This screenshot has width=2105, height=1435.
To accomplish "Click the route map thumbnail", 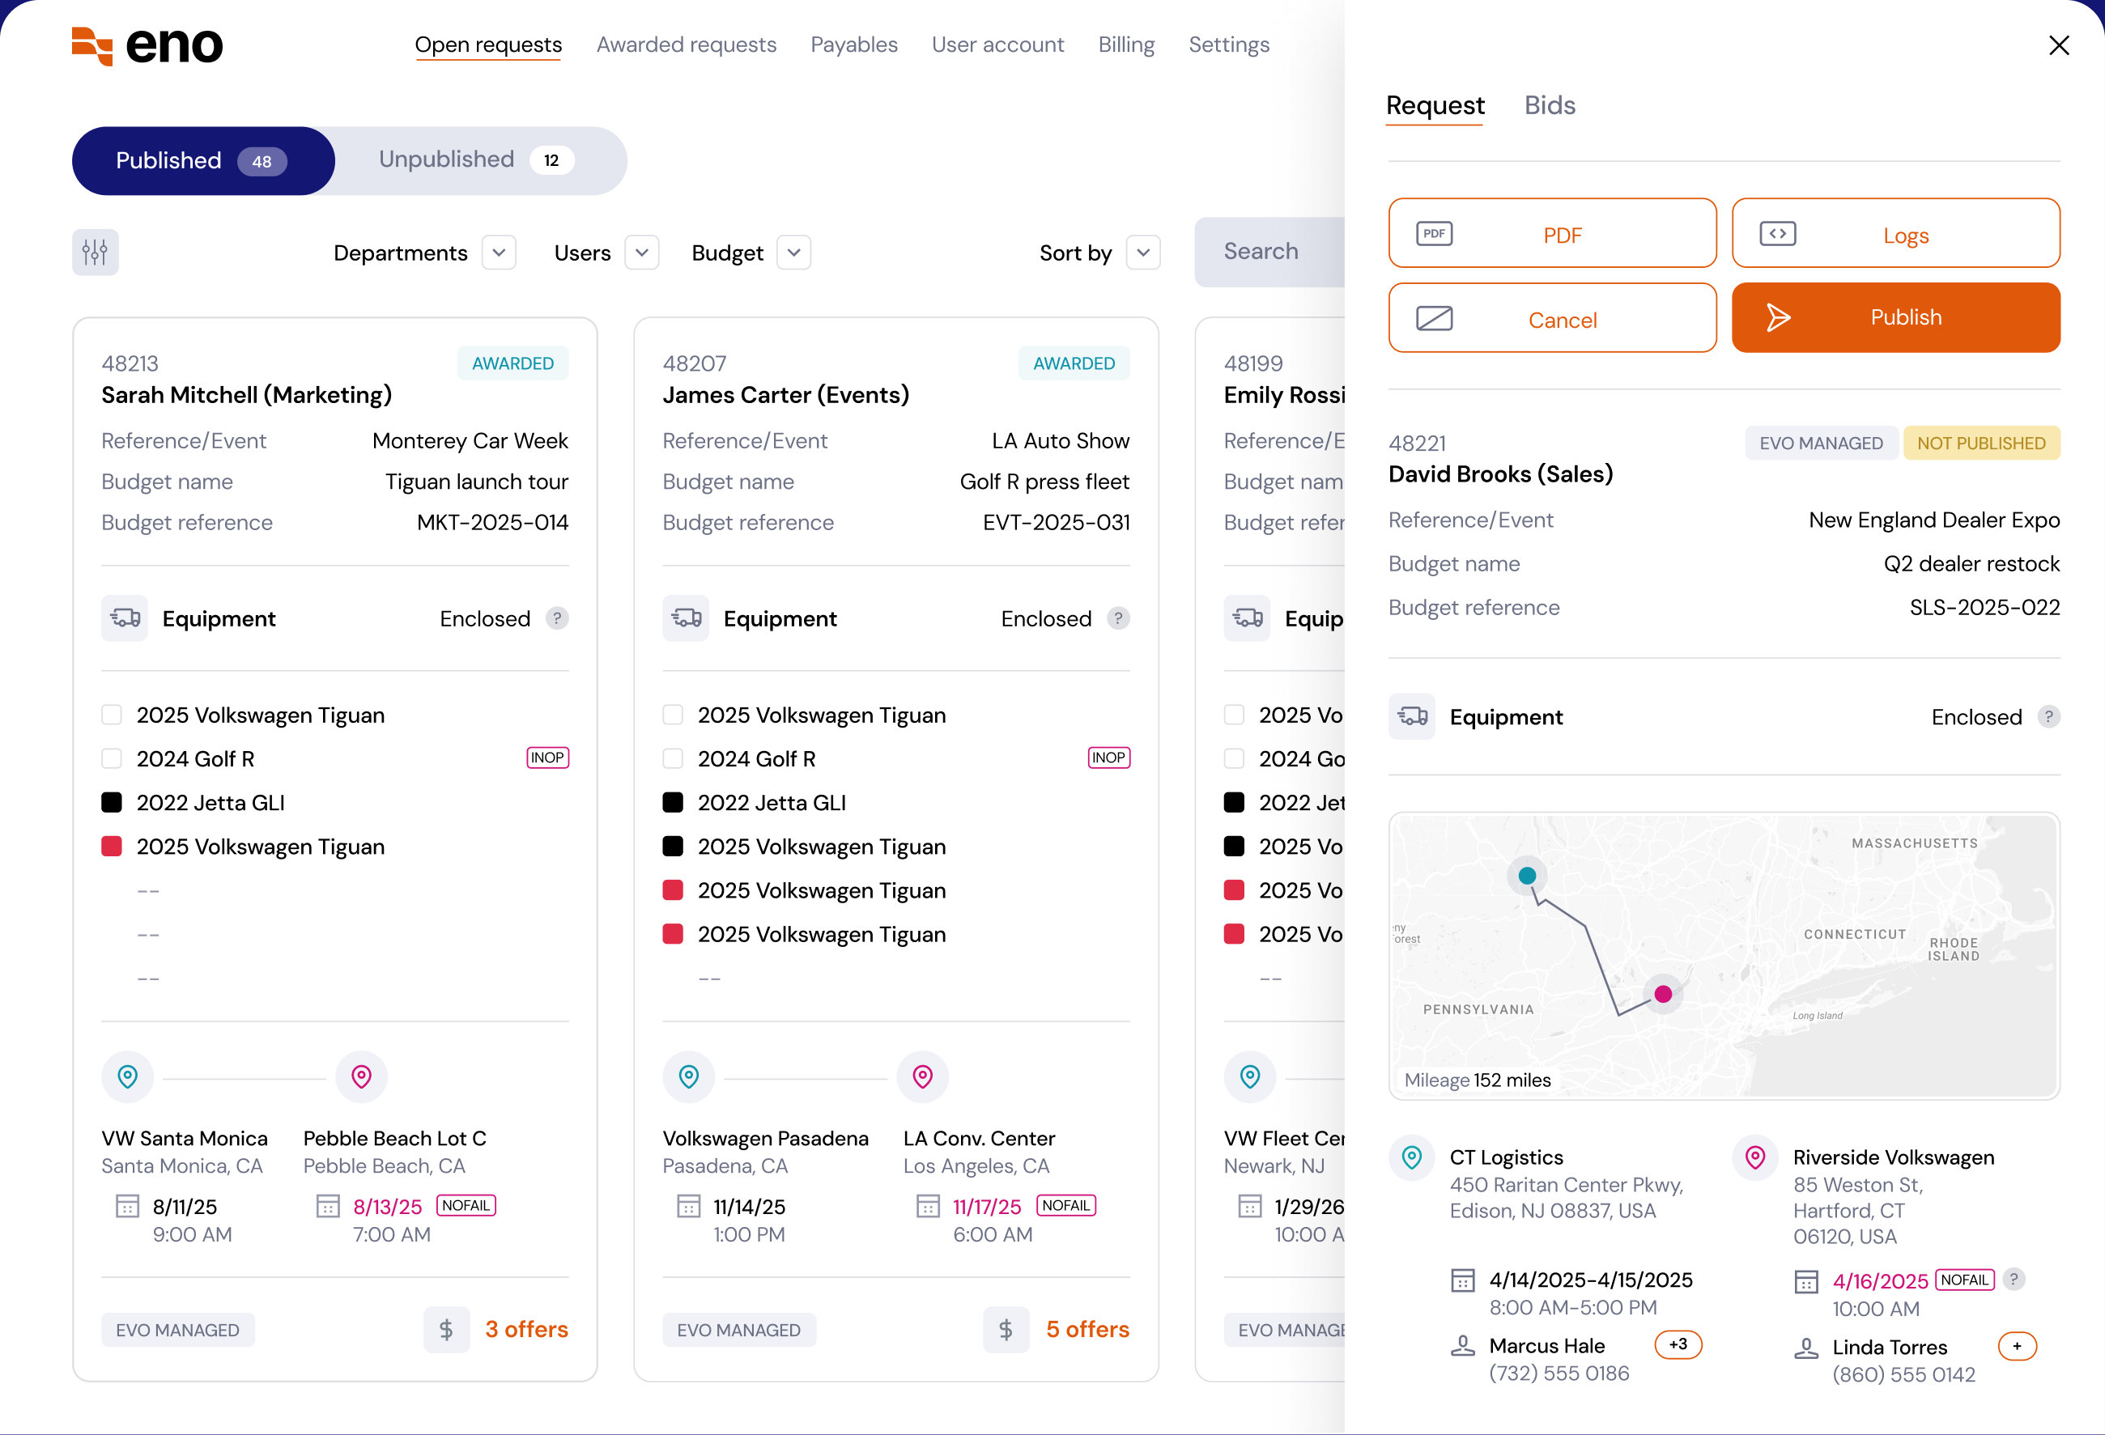I will coord(1724,956).
